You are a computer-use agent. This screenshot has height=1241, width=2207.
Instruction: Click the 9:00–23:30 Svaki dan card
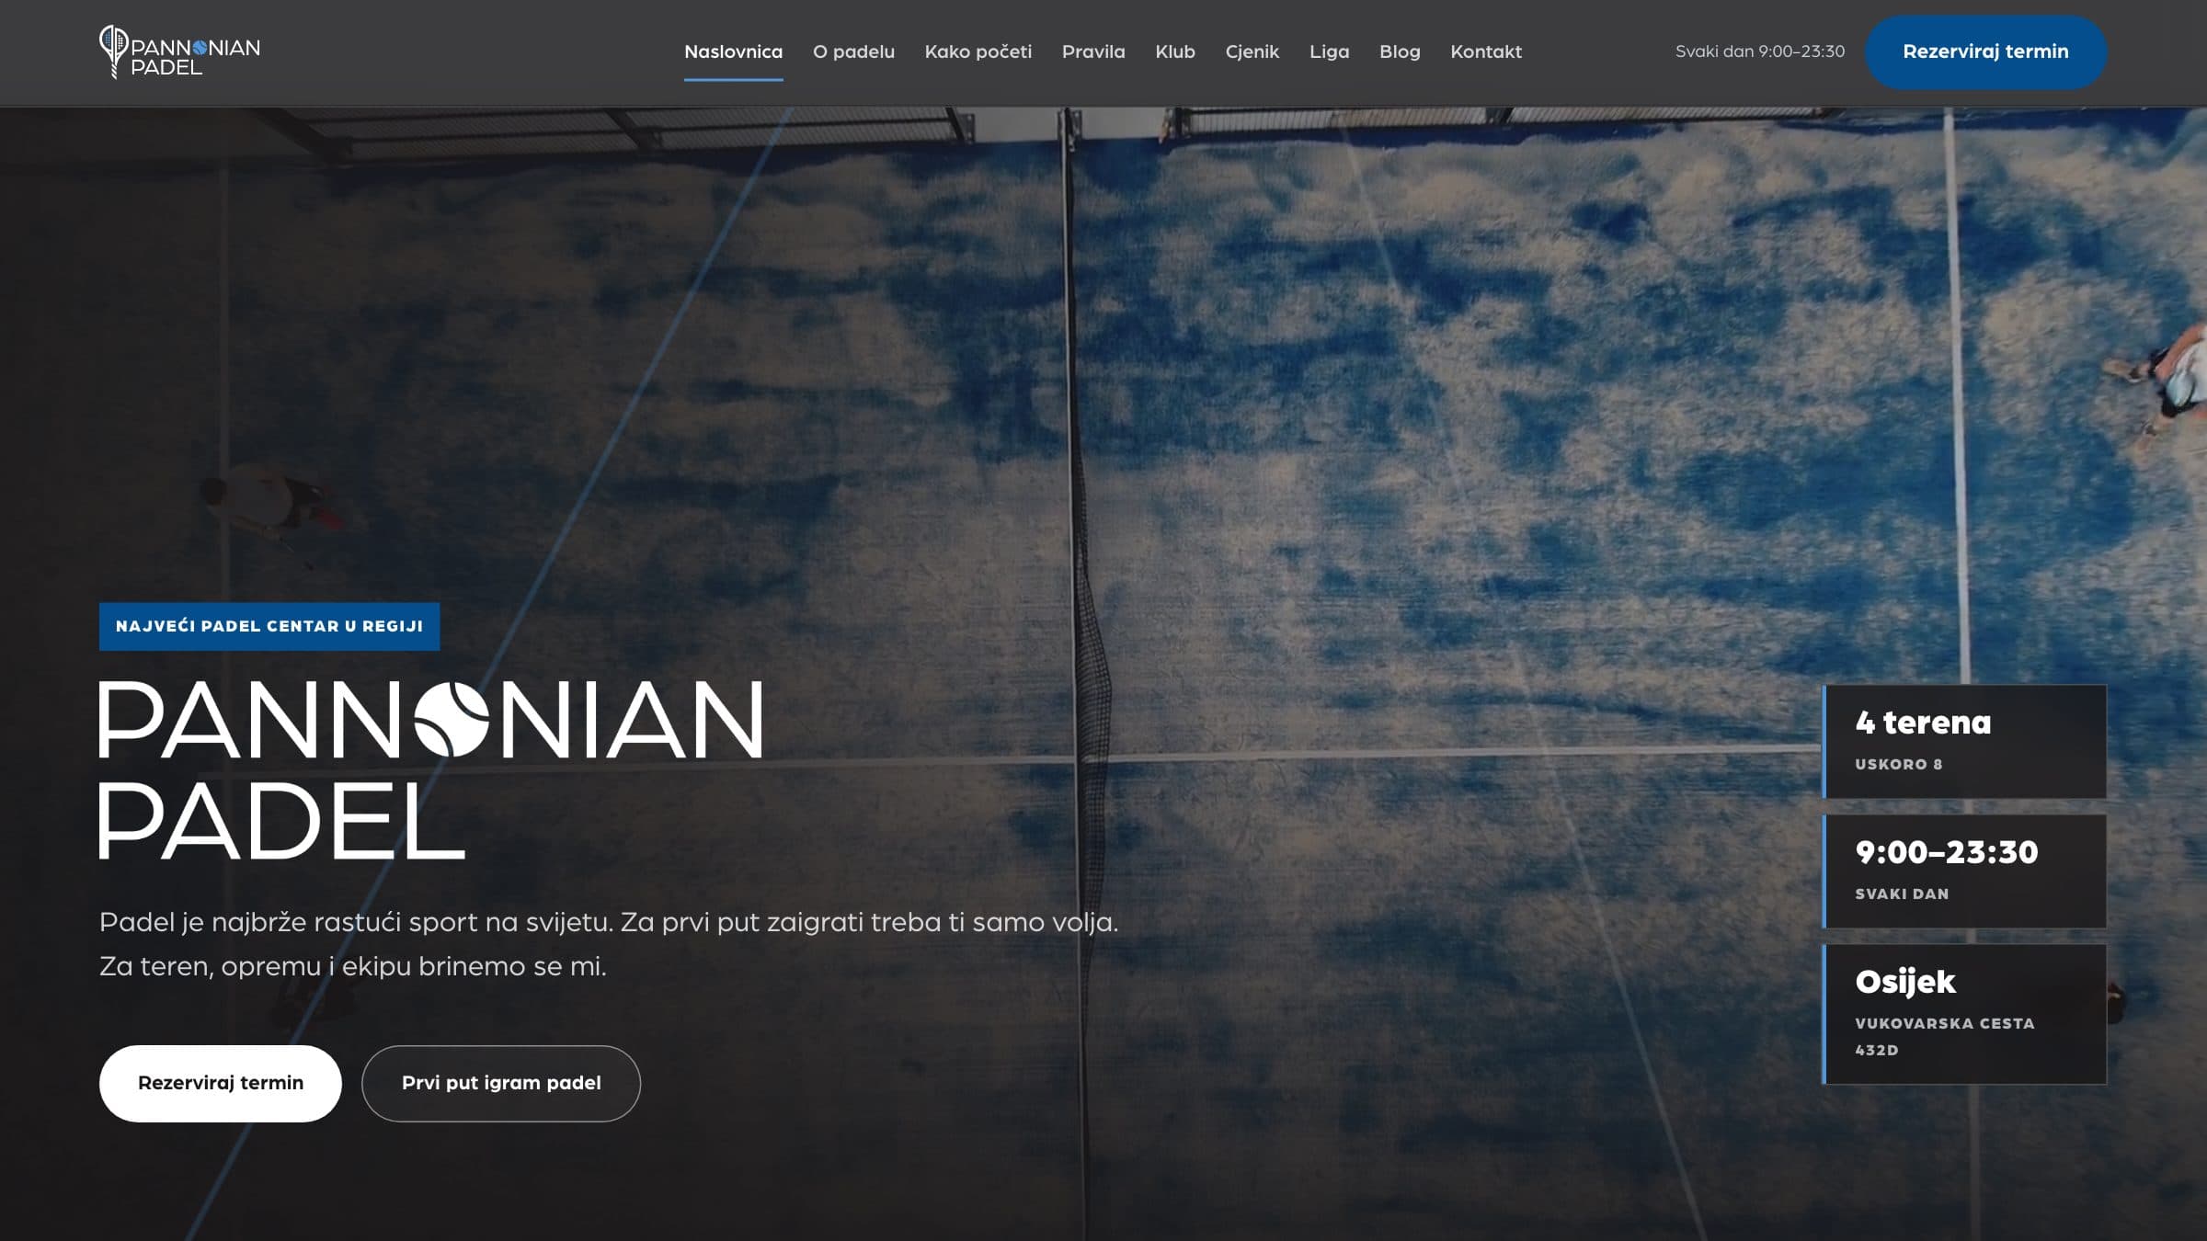(x=1964, y=871)
